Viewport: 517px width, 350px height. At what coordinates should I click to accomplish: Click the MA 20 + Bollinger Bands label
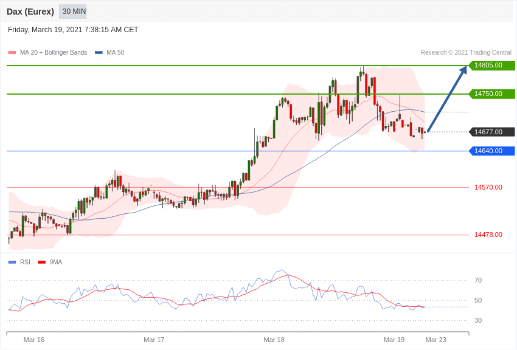[54, 52]
